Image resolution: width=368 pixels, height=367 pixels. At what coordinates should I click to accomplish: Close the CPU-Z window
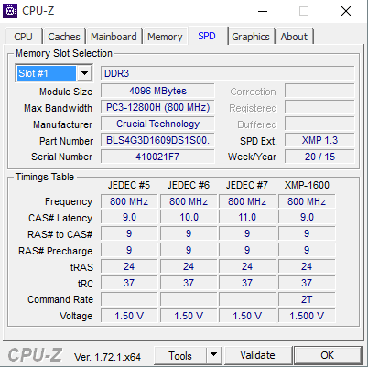346,12
